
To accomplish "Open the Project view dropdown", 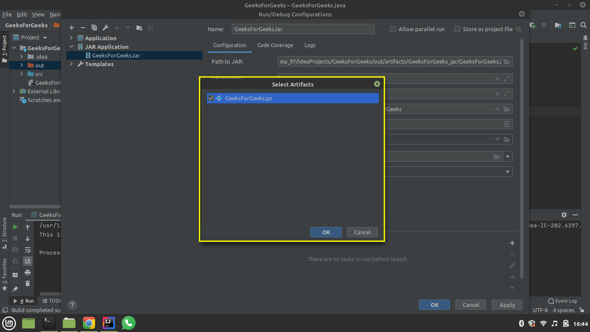I will point(30,38).
